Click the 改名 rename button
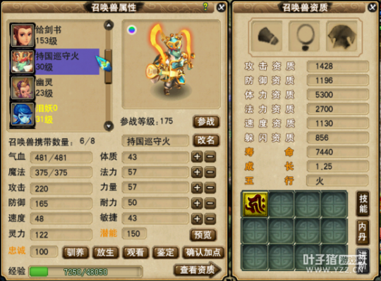The height and width of the screenshot is (281, 381). (x=206, y=140)
